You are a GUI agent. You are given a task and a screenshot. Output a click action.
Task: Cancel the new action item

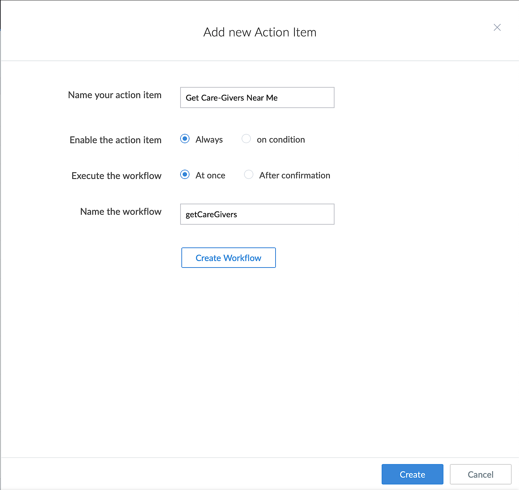click(480, 474)
